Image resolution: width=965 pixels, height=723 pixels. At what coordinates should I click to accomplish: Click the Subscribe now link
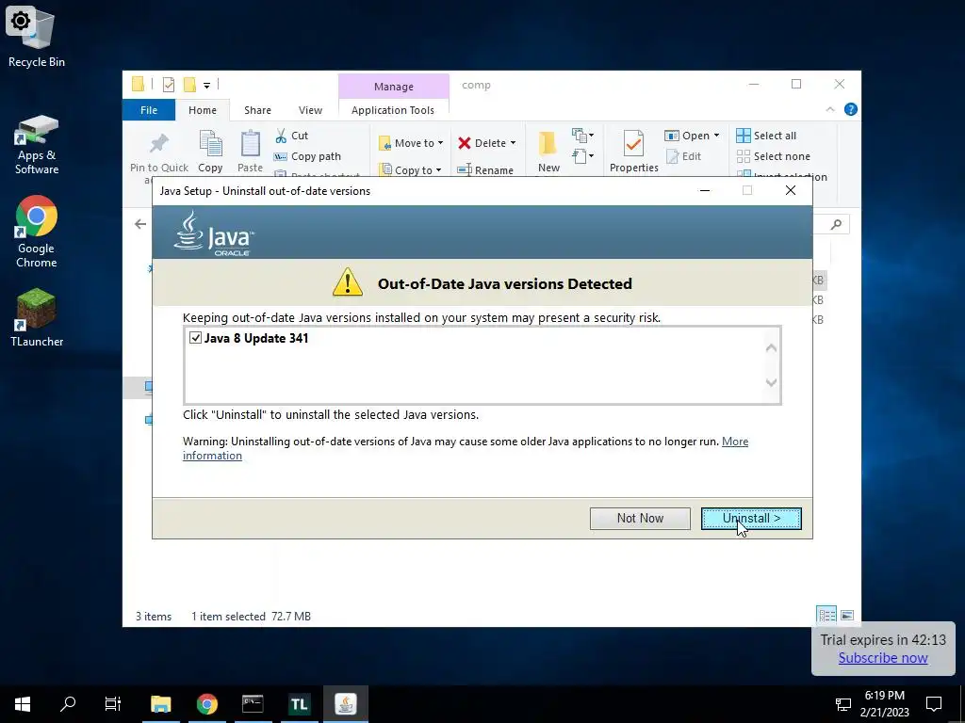(882, 658)
